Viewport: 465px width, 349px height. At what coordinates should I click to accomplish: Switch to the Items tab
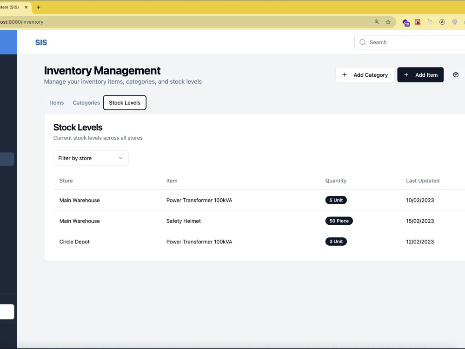(x=57, y=103)
